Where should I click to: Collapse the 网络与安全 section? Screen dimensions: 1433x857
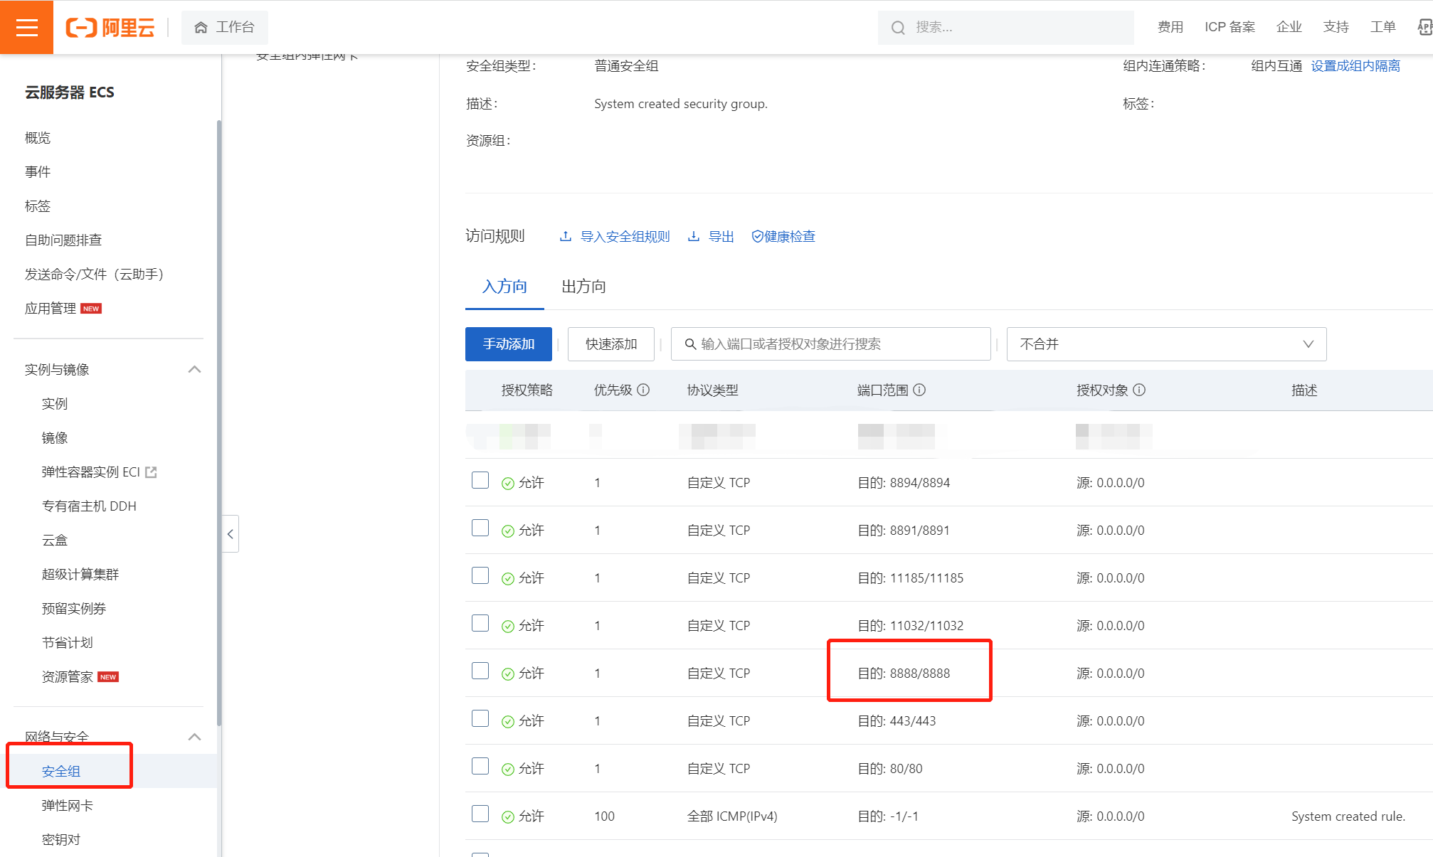194,737
